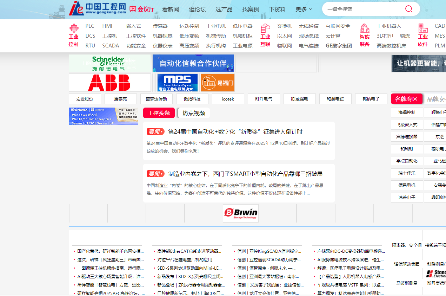Open the 宏发股份 brand button
The width and height of the screenshot is (446, 296).
click(x=85, y=99)
